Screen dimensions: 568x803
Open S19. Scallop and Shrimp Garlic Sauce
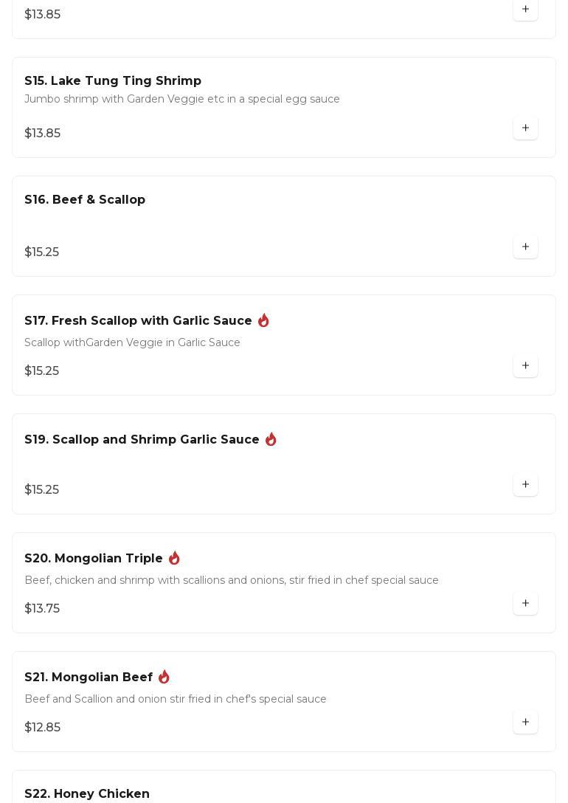click(142, 440)
